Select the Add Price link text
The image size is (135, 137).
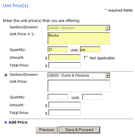pyautogui.click(x=18, y=122)
